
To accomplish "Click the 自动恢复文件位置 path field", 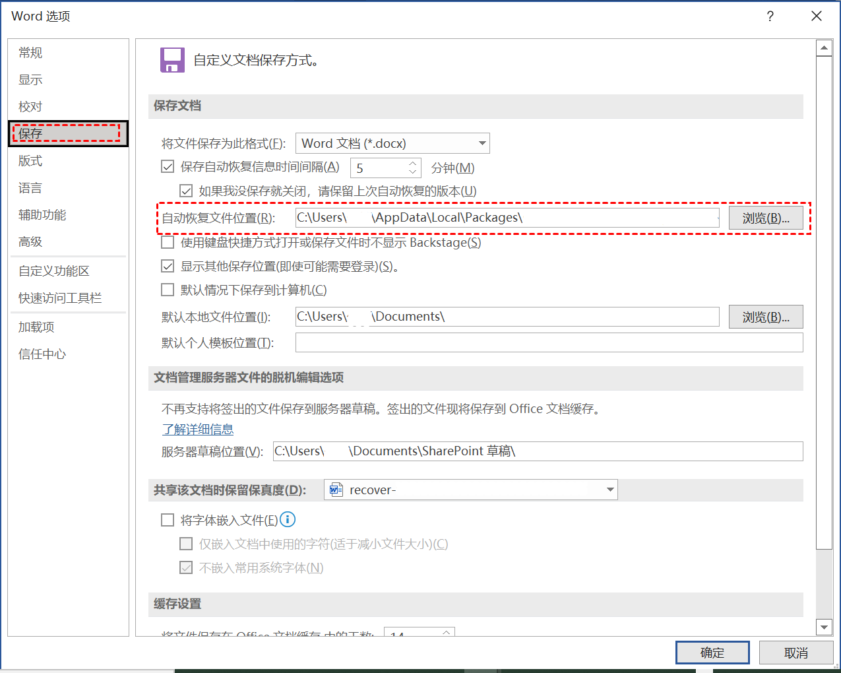I will click(x=507, y=218).
